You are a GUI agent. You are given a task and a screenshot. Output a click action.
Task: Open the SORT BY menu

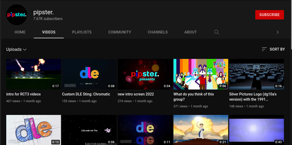pyautogui.click(x=273, y=49)
